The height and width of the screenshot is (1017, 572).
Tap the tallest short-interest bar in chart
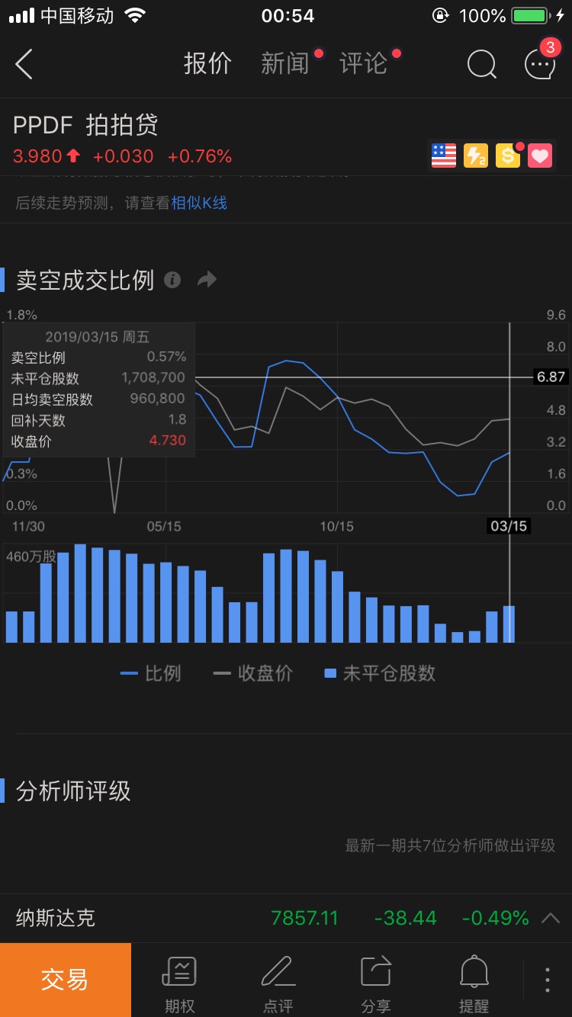(x=80, y=593)
